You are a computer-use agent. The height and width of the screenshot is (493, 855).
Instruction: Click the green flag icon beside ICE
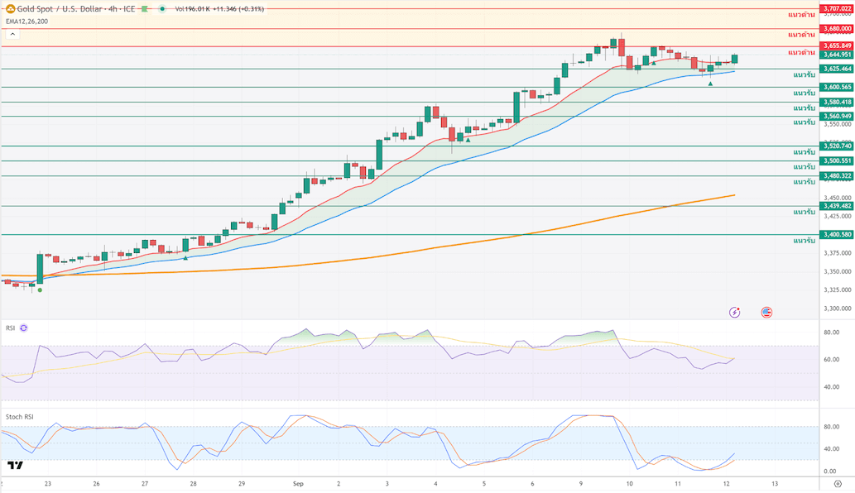(x=145, y=9)
